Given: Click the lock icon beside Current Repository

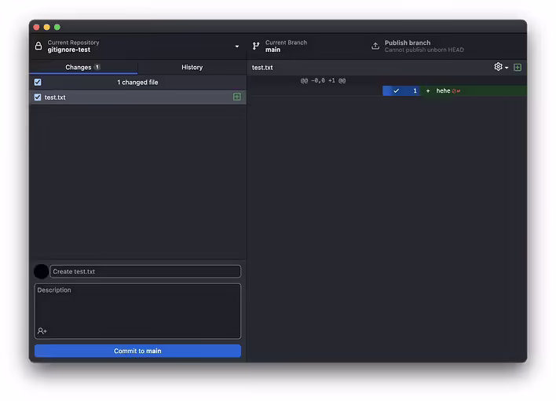Looking at the screenshot, I should [38, 46].
